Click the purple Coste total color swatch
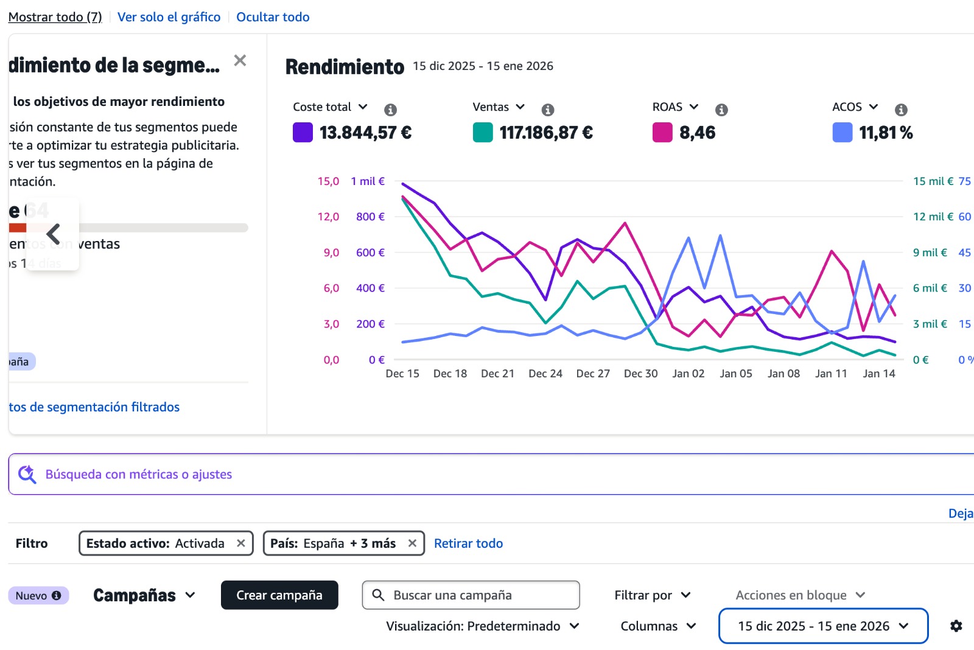Screen dimensions: 974x650 coord(303,133)
